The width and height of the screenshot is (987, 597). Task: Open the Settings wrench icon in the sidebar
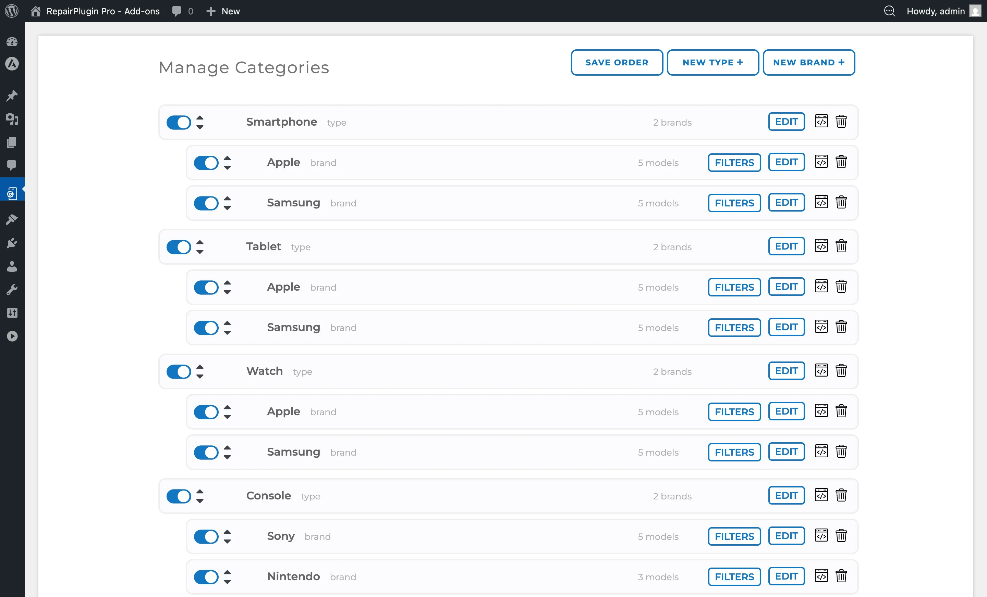12,289
